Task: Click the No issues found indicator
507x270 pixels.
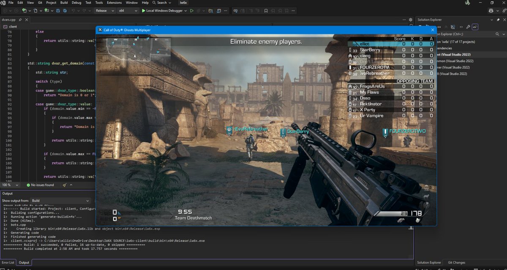Action: pos(40,185)
